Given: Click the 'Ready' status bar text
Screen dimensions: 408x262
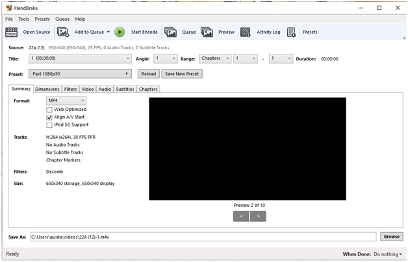Looking at the screenshot, I should coord(12,254).
